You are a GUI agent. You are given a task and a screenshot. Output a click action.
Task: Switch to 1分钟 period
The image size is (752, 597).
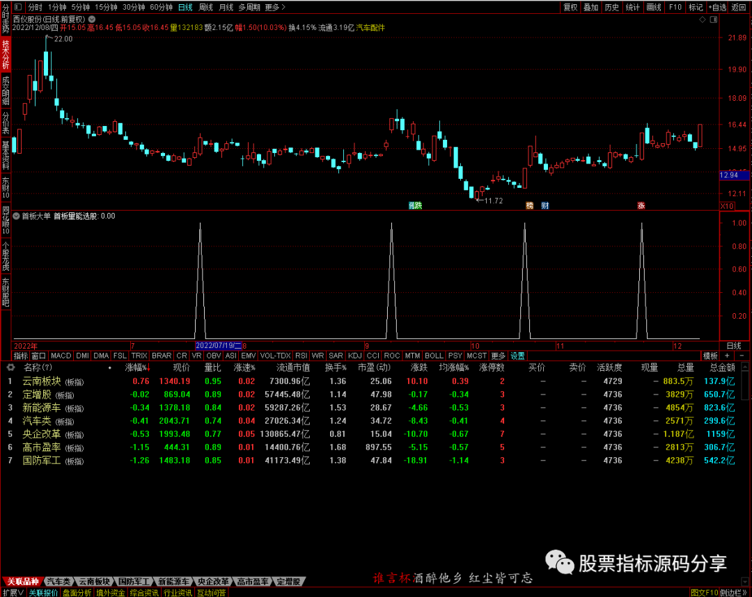pyautogui.click(x=57, y=7)
